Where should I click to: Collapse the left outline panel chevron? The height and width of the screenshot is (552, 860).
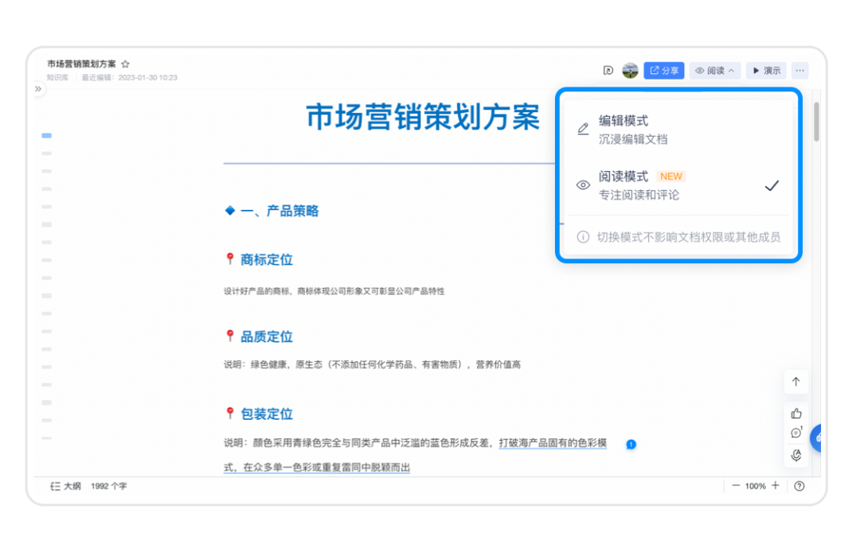click(37, 89)
